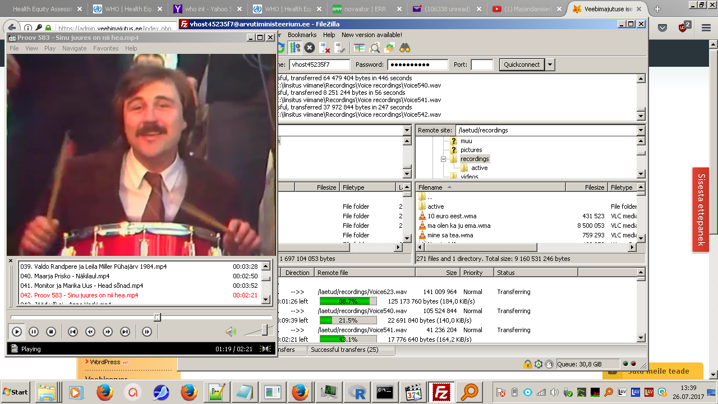
Task: Cancel the current FileZilla operation
Action: click(309, 48)
